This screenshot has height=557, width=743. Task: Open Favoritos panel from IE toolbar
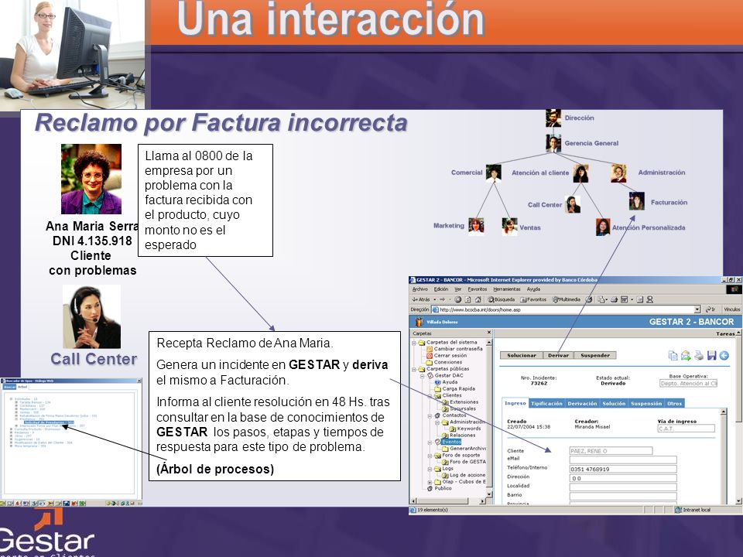pyautogui.click(x=533, y=299)
